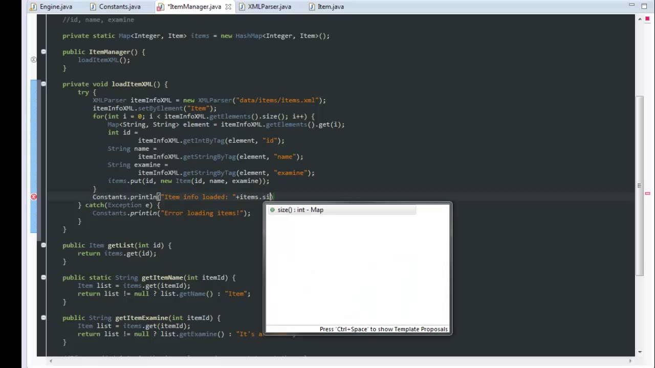Screen dimensions: 655x368
Task: Collapse the loadItemXML() method fold
Action: 43,84
